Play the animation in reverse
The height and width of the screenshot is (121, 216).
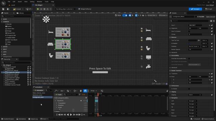click(68, 115)
